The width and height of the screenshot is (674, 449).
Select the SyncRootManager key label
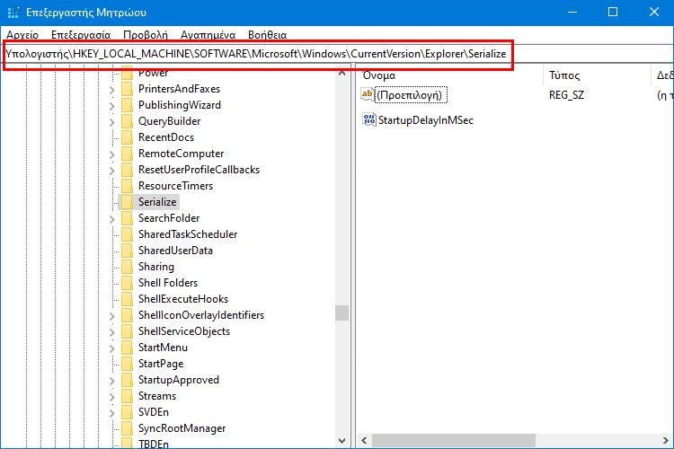pyautogui.click(x=182, y=428)
